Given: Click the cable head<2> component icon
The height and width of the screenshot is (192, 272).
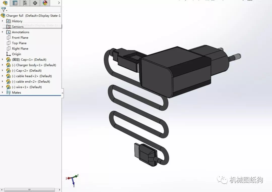Looking at the screenshot, I should coord(8,76).
